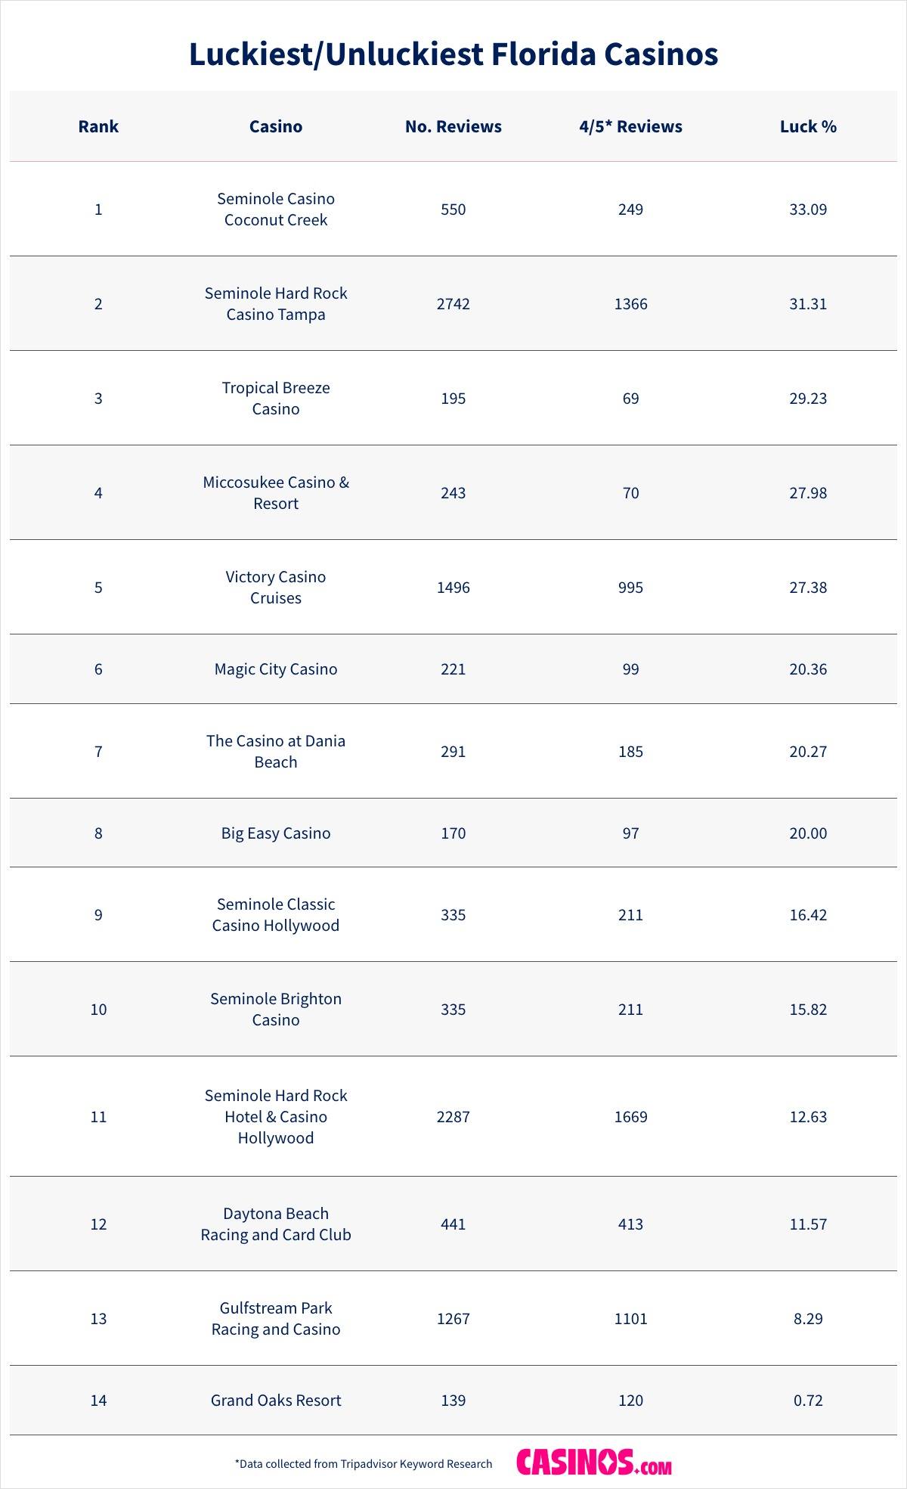Click the Luckiest/Unluckiest Florida Casinos title
Image resolution: width=907 pixels, height=1489 pixels.
coord(453,54)
